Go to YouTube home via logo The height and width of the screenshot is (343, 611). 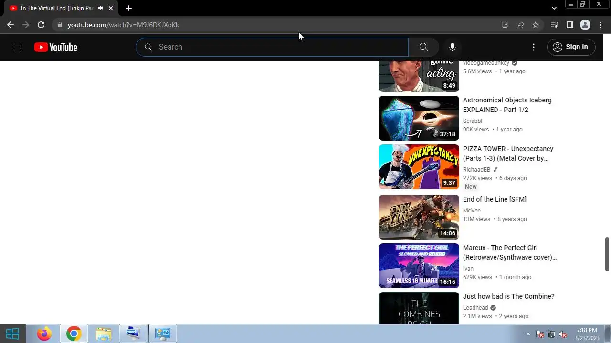point(56,47)
